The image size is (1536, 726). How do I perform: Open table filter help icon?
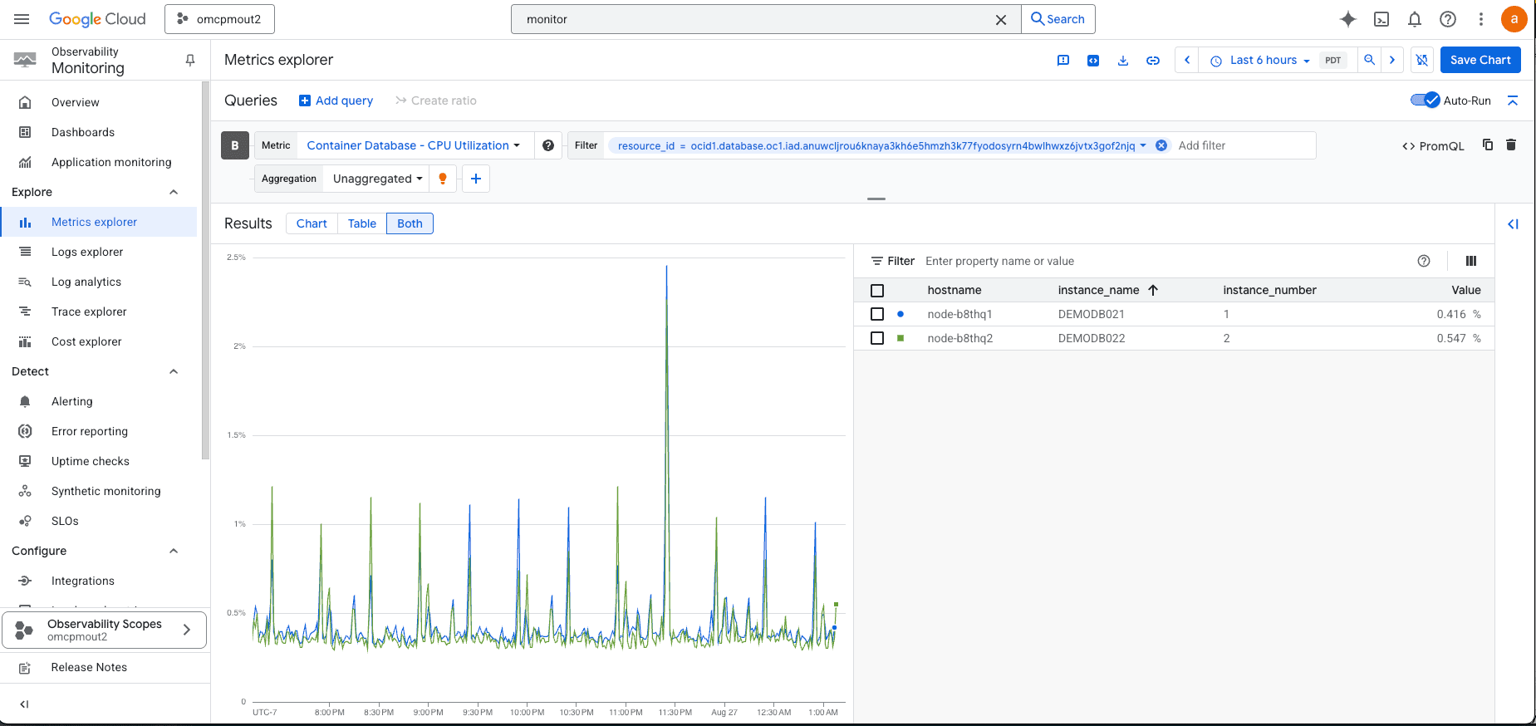[1424, 261]
